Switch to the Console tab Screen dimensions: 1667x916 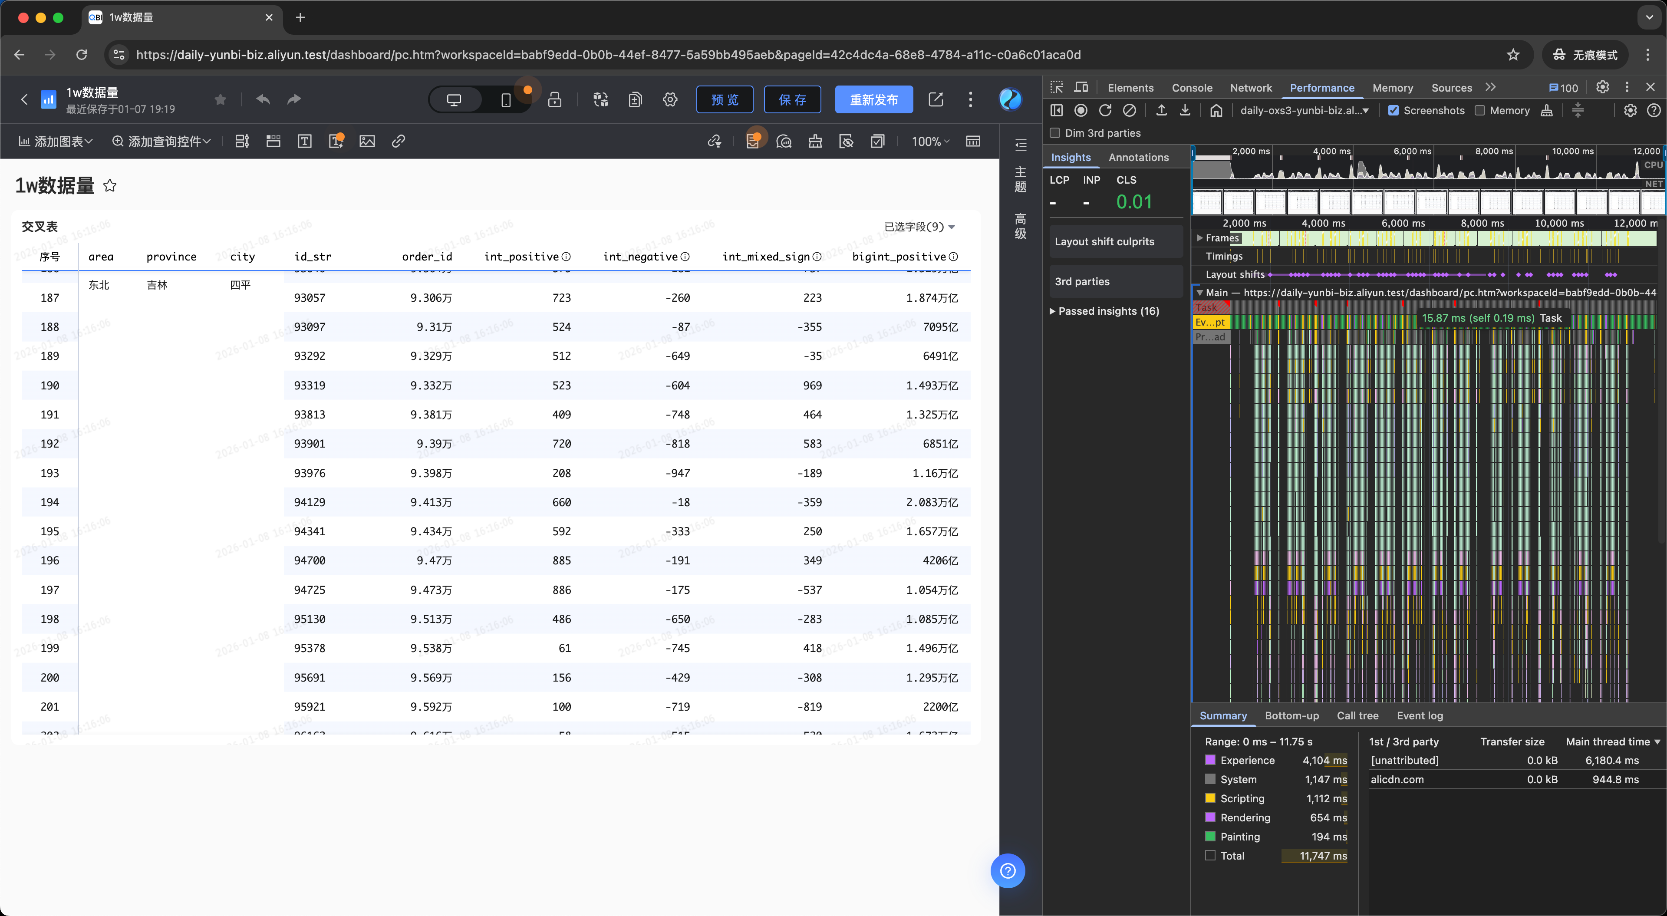(1192, 88)
